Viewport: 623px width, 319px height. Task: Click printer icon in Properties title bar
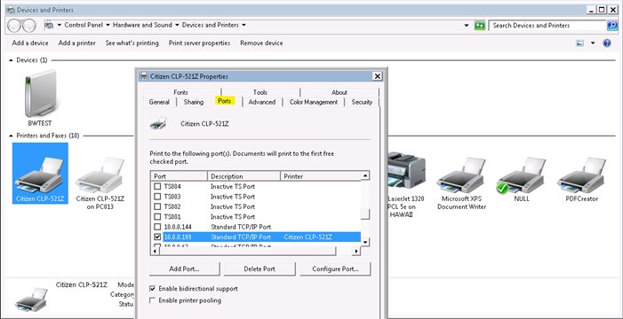(144, 76)
